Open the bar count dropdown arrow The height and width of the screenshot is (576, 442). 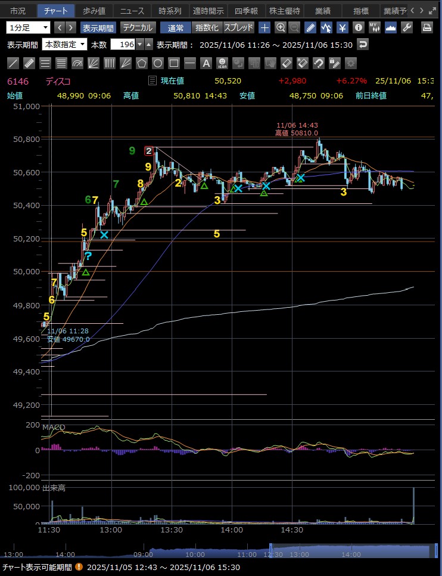click(139, 45)
